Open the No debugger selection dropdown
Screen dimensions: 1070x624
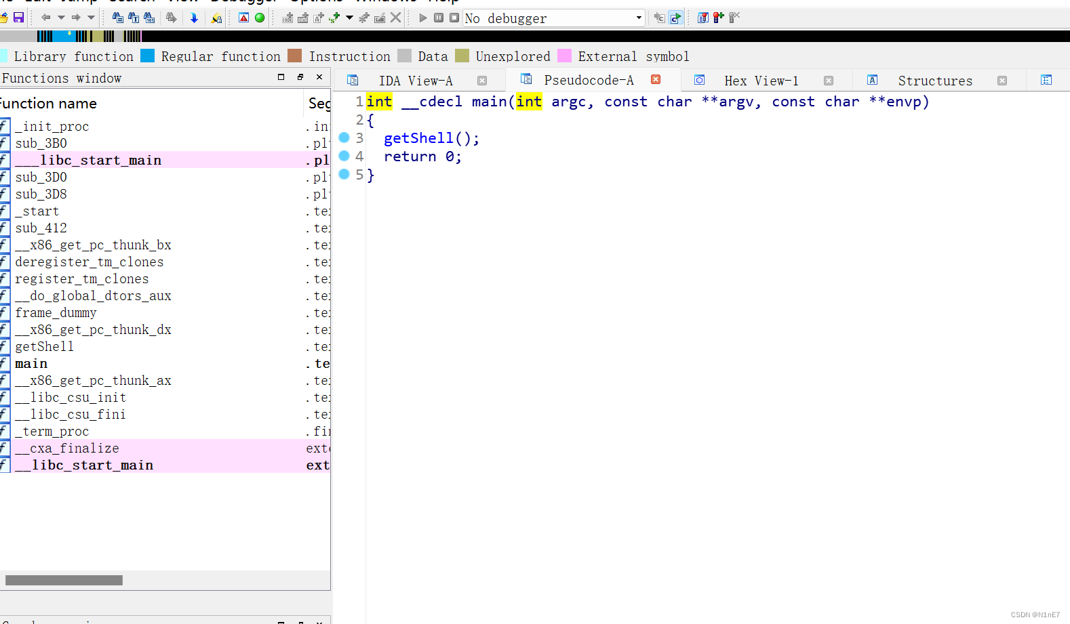point(553,18)
